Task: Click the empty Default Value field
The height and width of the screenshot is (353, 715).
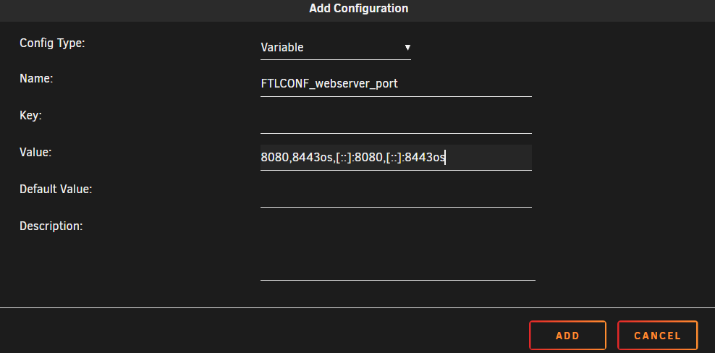Action: (x=396, y=195)
